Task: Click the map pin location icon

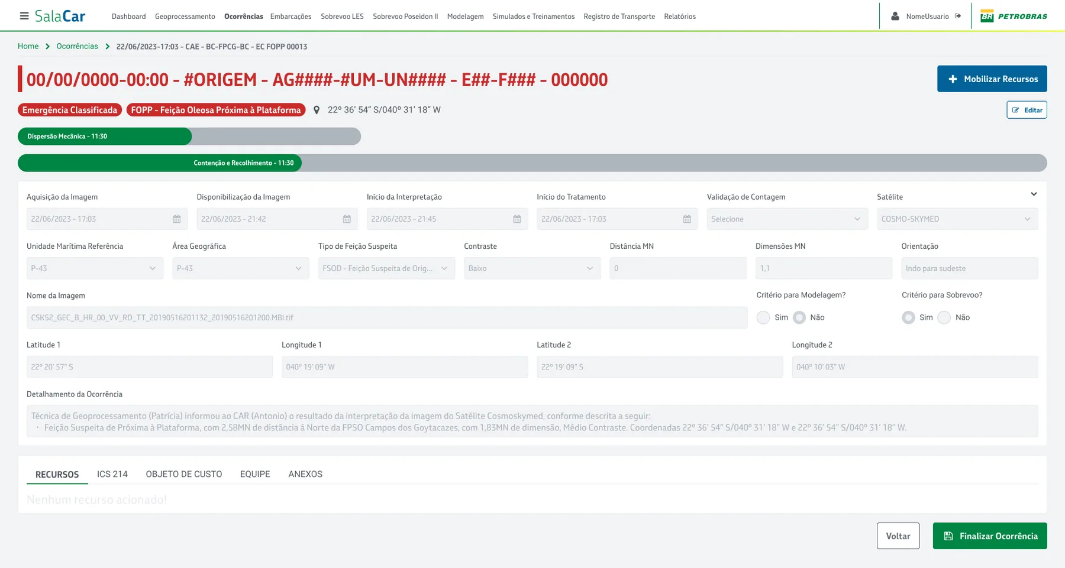Action: pyautogui.click(x=317, y=110)
